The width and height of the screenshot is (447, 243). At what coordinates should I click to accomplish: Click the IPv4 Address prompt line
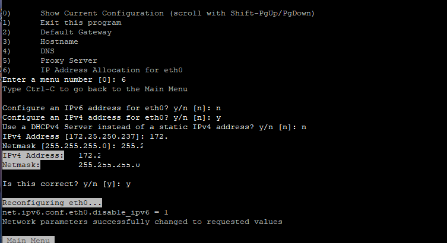[85, 136]
